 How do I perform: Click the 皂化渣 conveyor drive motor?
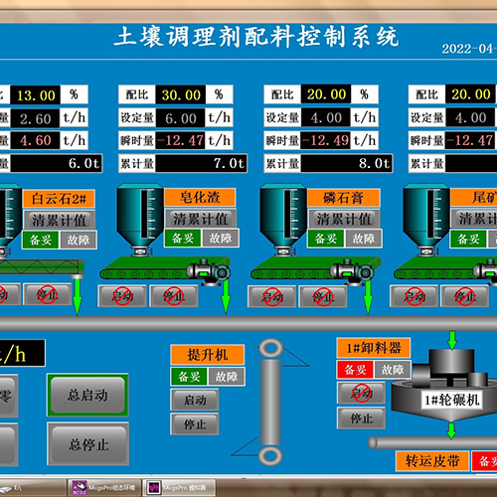209,272
